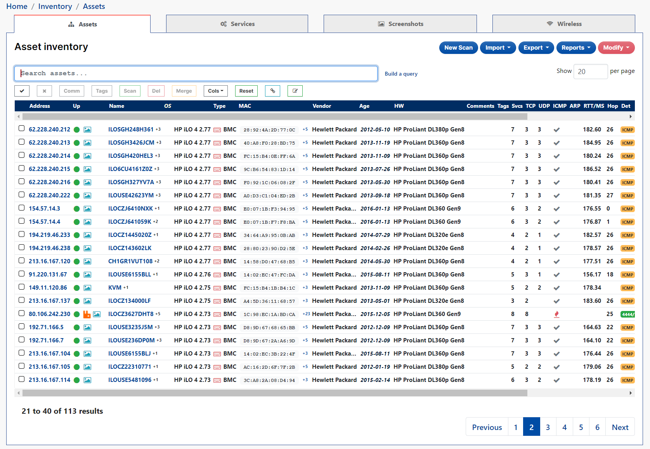This screenshot has height=449, width=650.
Task: Open the Cols dropdown
Action: 215,91
